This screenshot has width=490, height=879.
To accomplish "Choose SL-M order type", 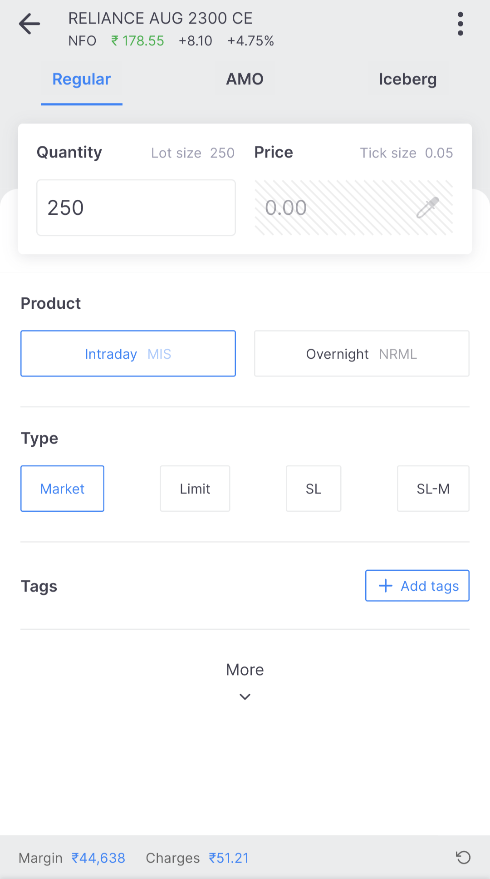I will coord(433,489).
